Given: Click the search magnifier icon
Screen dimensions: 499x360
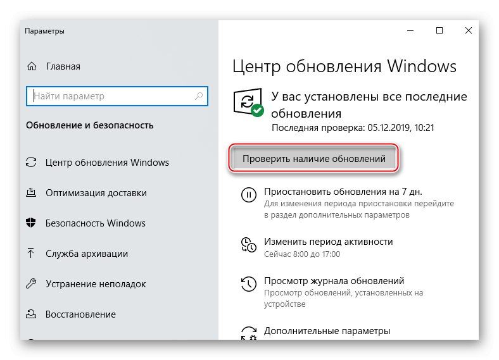Looking at the screenshot, I should (x=199, y=96).
